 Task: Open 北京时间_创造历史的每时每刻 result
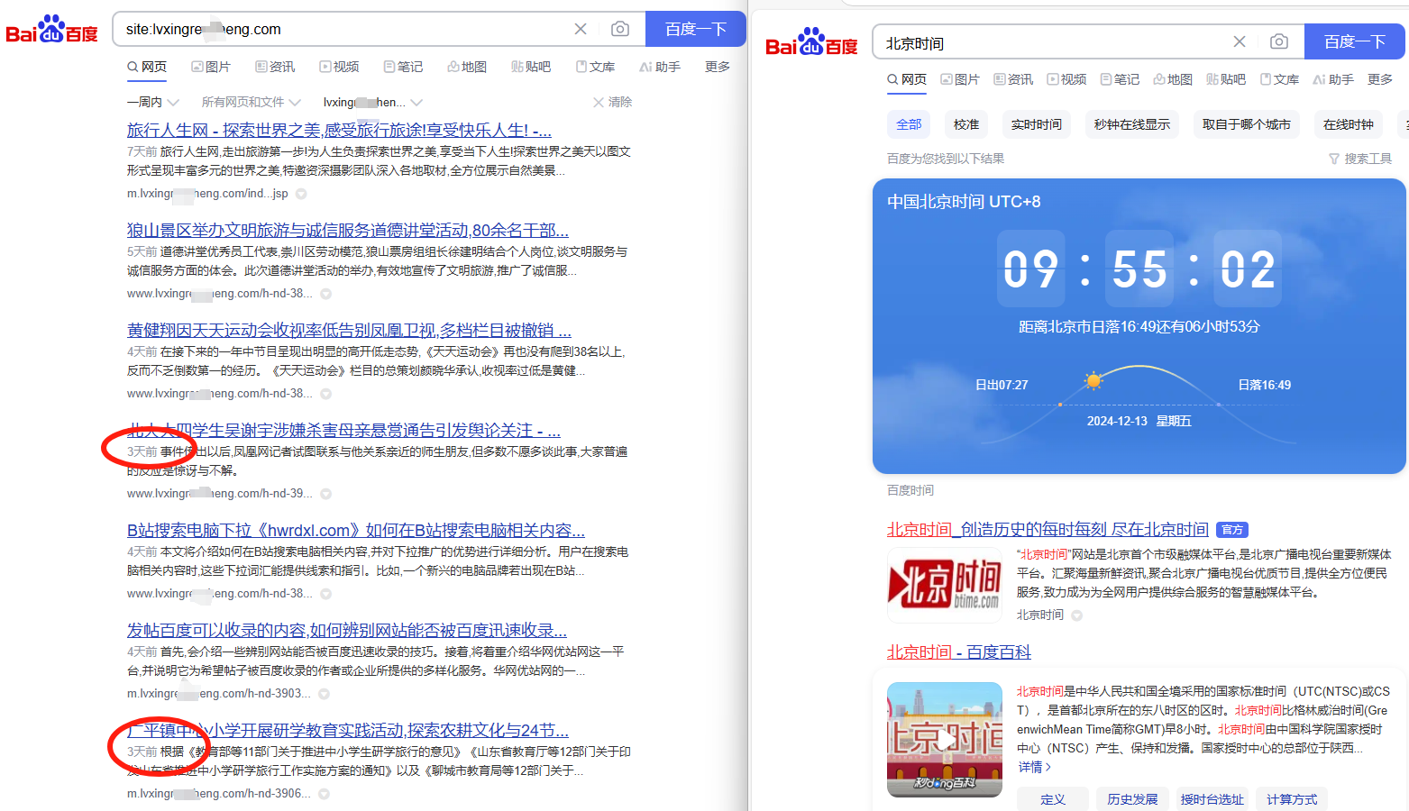coord(1048,530)
